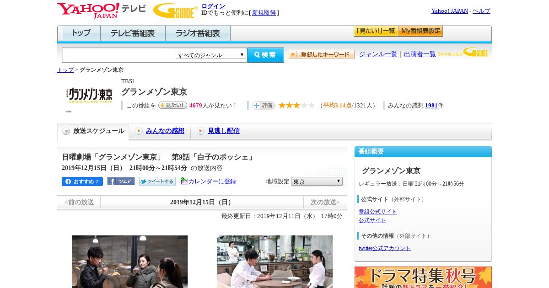Click the orange arrow beside みんなの感想
This screenshot has width=549, height=288.
pos(139,131)
